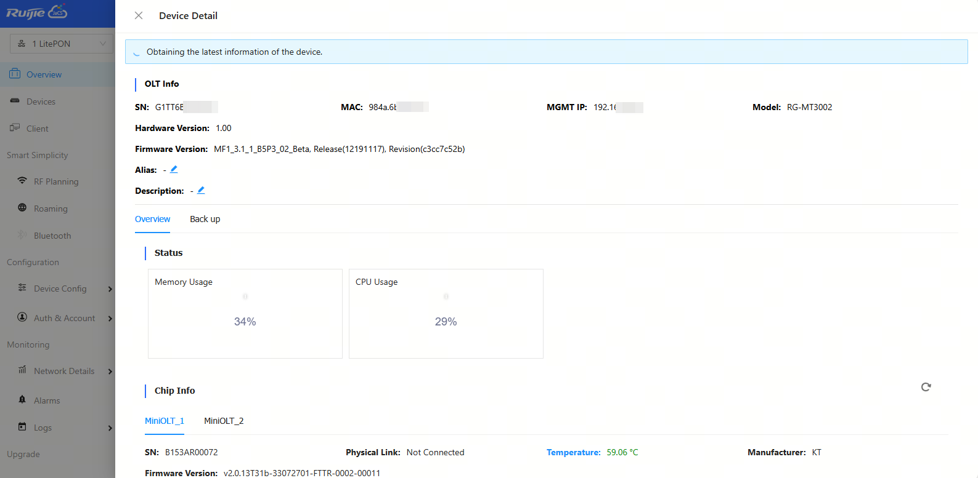Open the 1 LitePON network dropdown
Image resolution: width=978 pixels, height=478 pixels.
61,44
